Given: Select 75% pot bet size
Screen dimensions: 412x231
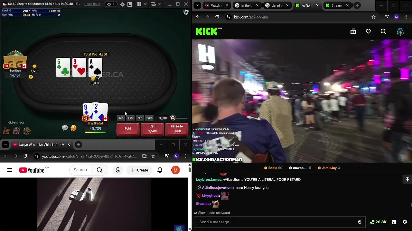Looking at the screenshot, I should pyautogui.click(x=140, y=118).
